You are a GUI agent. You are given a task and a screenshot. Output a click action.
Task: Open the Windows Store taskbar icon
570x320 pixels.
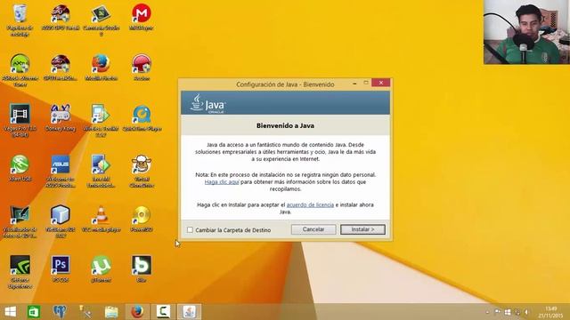34,312
